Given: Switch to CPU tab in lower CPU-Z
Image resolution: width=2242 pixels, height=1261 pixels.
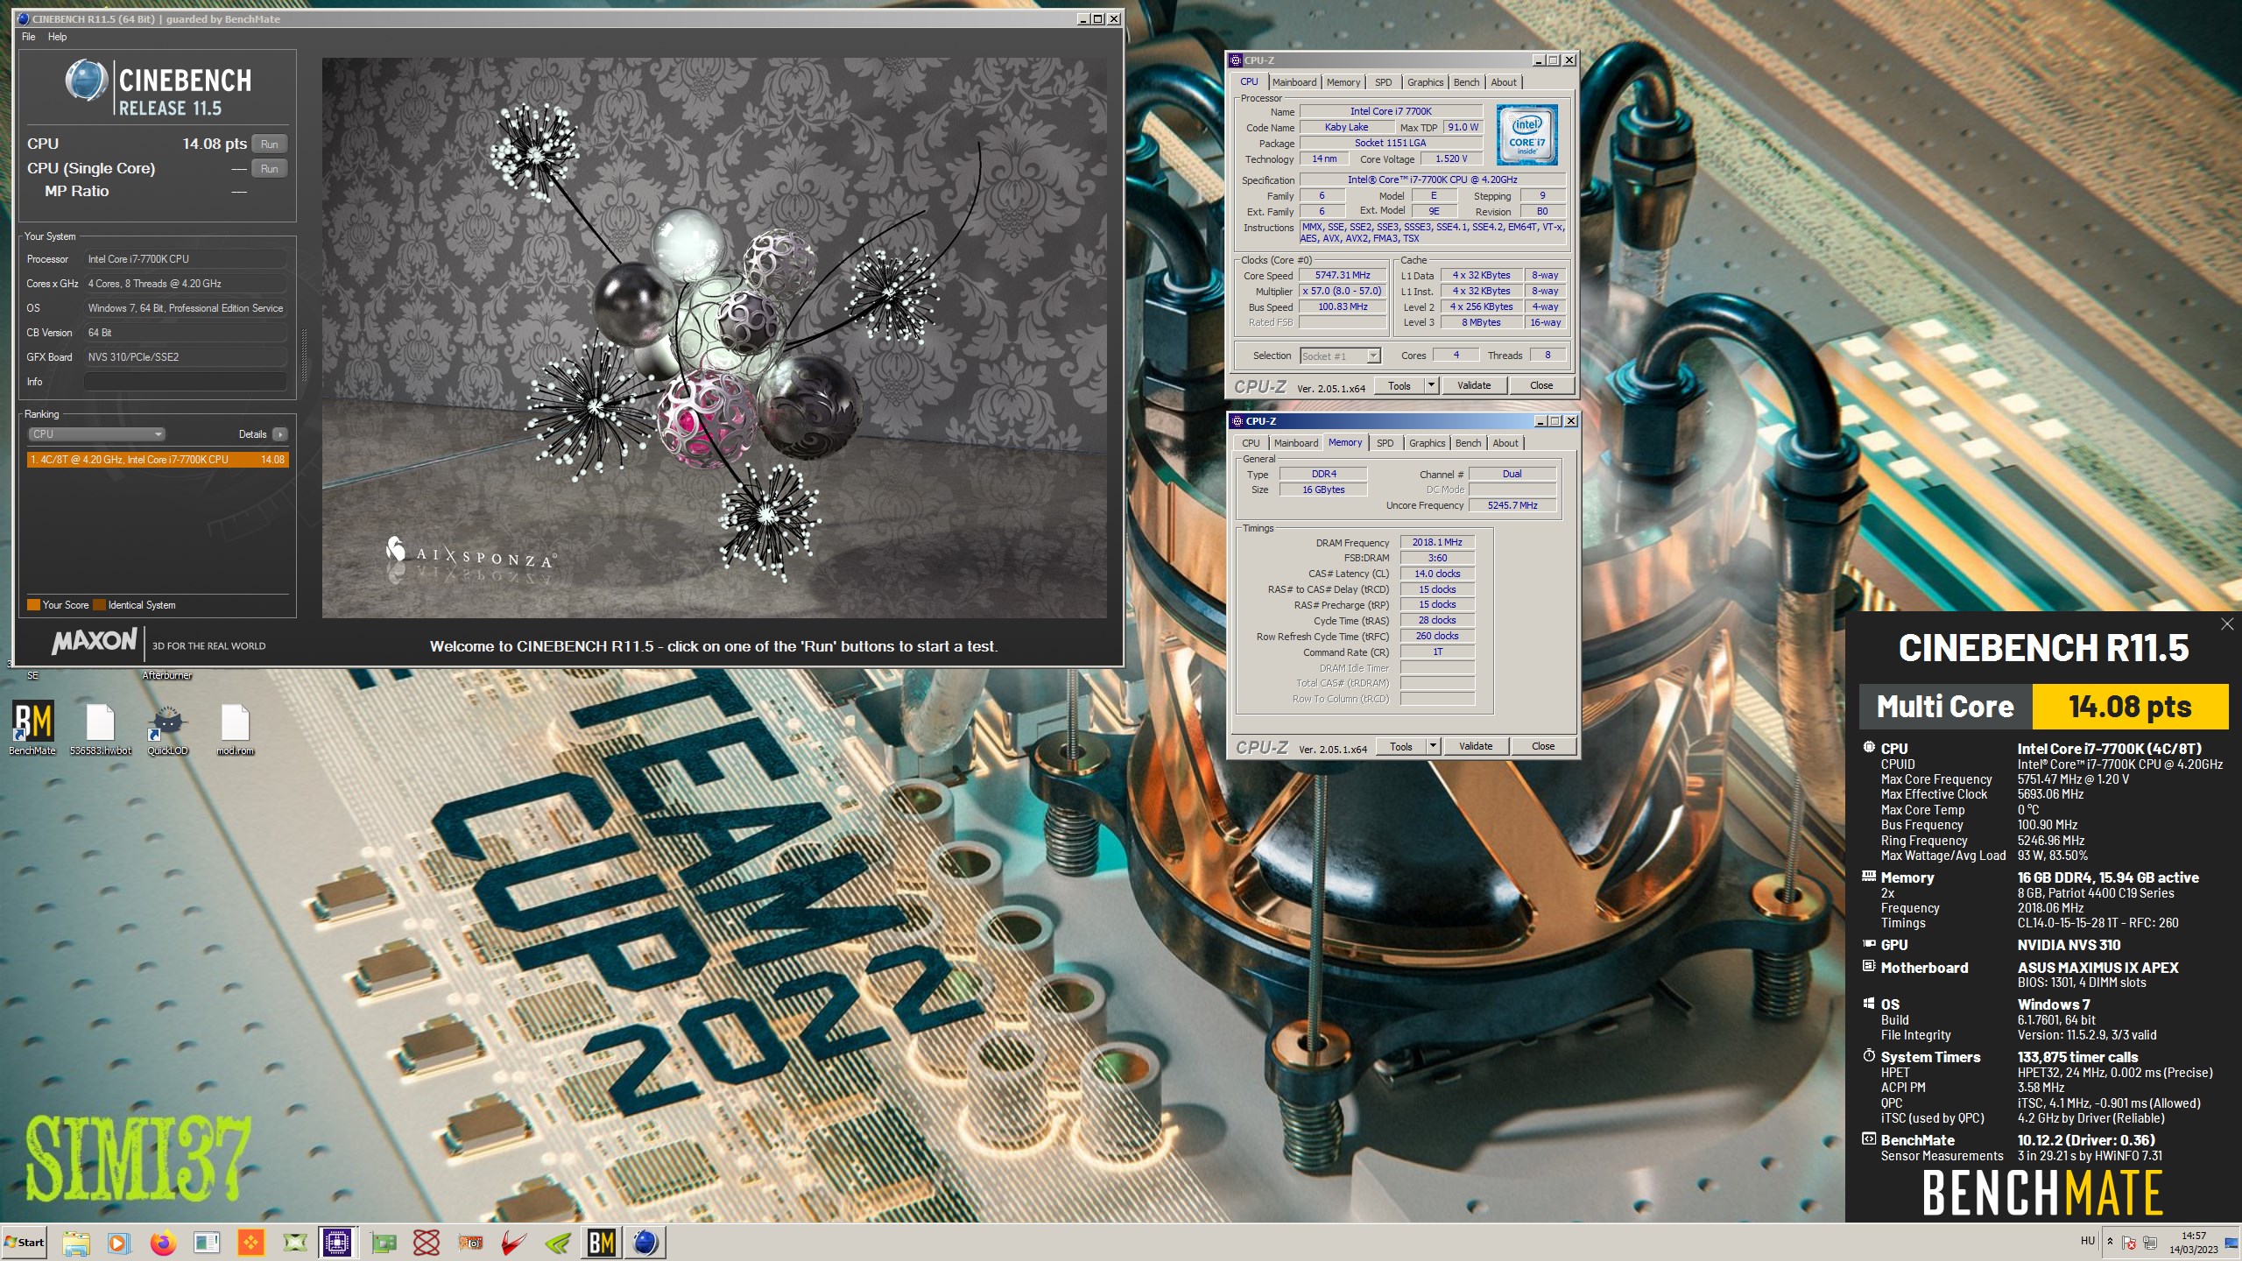Looking at the screenshot, I should tap(1251, 443).
